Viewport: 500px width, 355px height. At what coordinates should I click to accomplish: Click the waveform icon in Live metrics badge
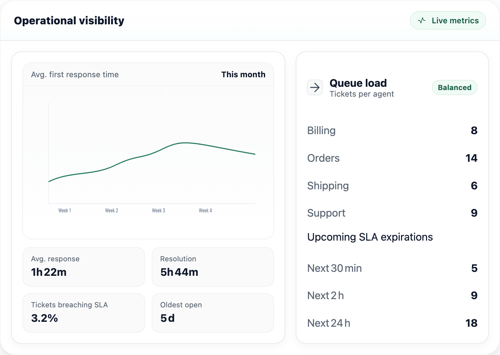click(422, 20)
